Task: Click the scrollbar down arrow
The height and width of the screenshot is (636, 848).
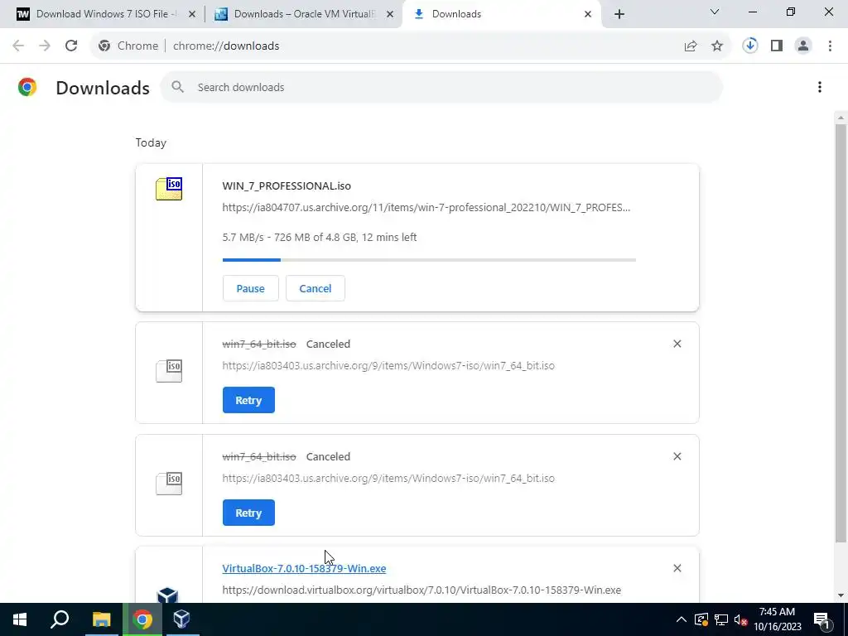Action: tap(841, 595)
